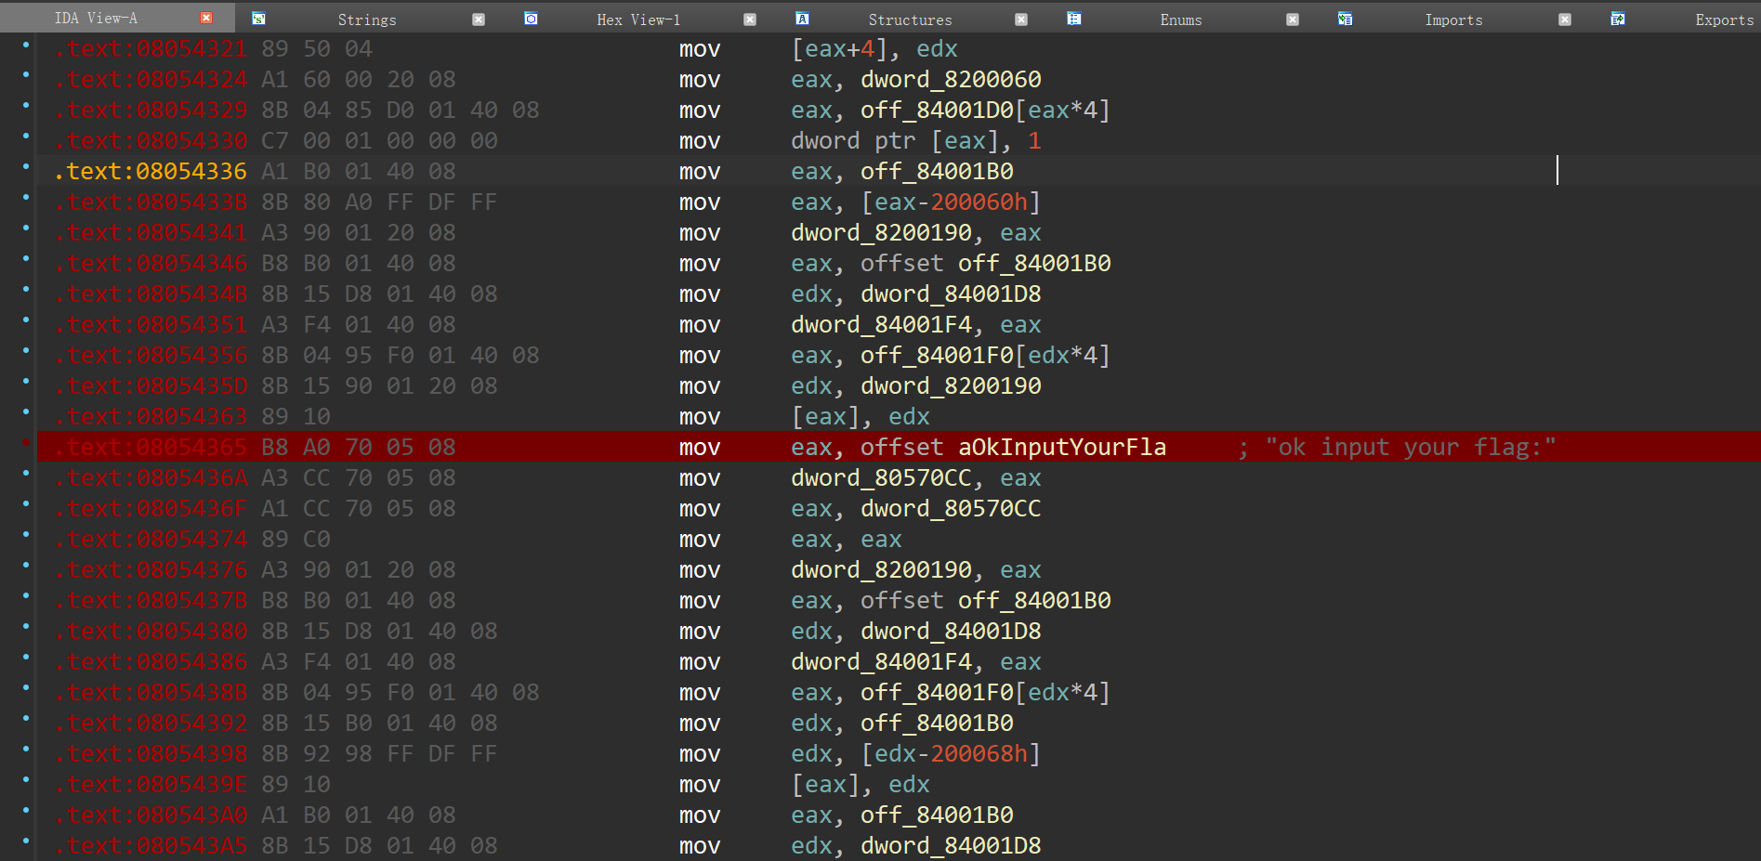Viewport: 1761px width, 861px height.
Task: Close the Strings tab
Action: tap(479, 20)
